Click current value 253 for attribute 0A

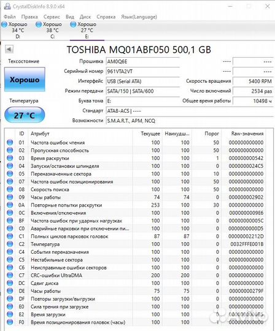click(155, 205)
